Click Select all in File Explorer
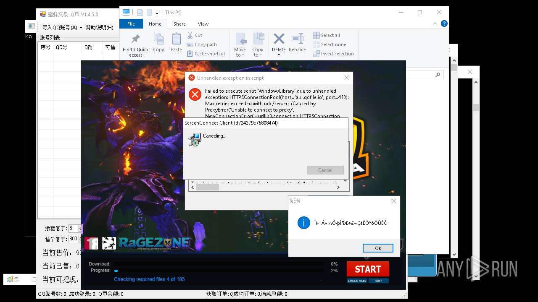Viewport: 538px width, 302px height. click(327, 35)
